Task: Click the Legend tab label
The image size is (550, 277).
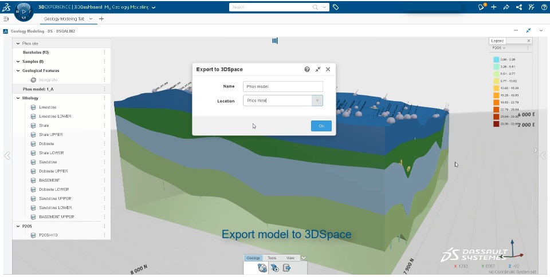Action: click(x=497, y=41)
